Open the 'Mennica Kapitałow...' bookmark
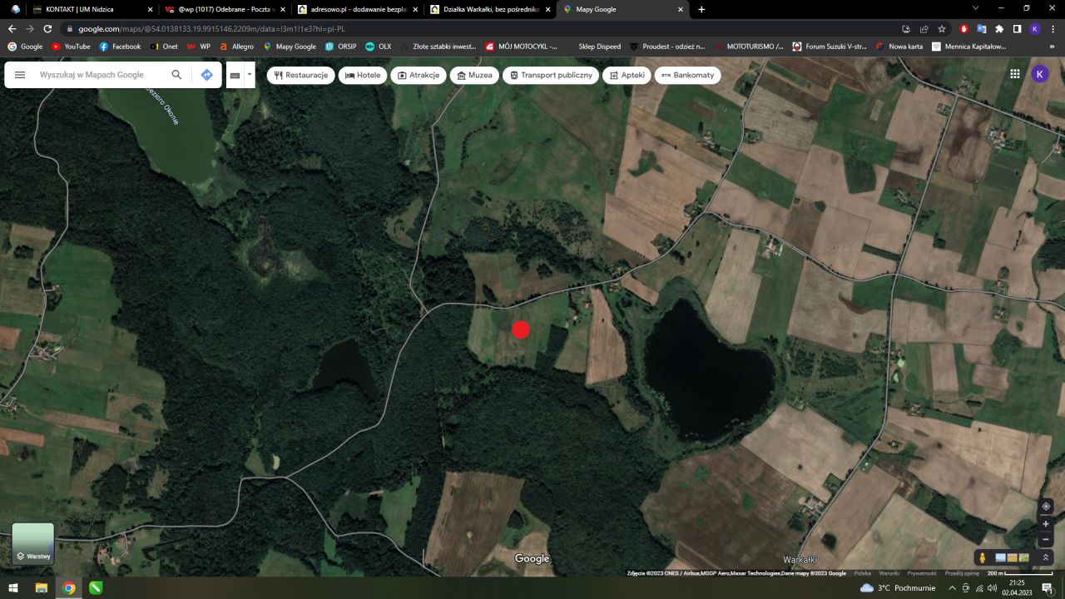 coord(969,47)
